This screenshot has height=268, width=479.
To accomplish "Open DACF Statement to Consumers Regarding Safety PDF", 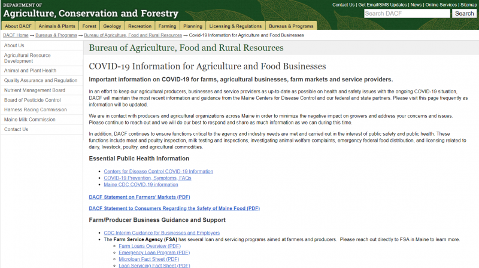I will coord(174,208).
